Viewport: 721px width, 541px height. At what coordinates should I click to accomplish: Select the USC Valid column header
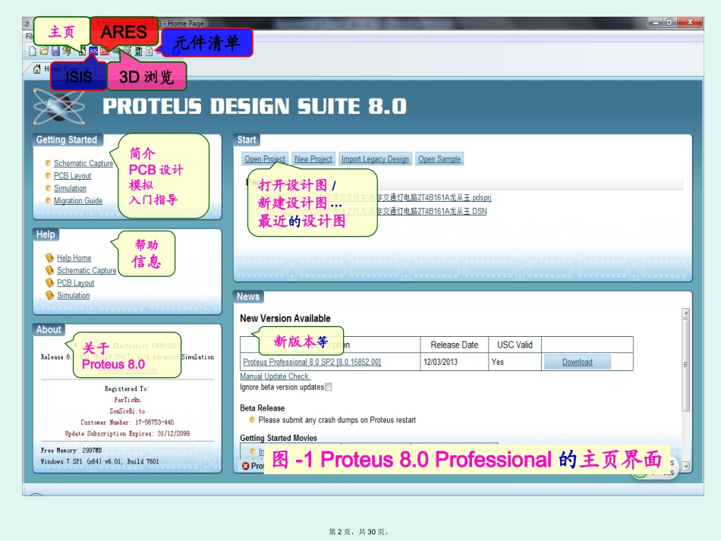point(515,344)
